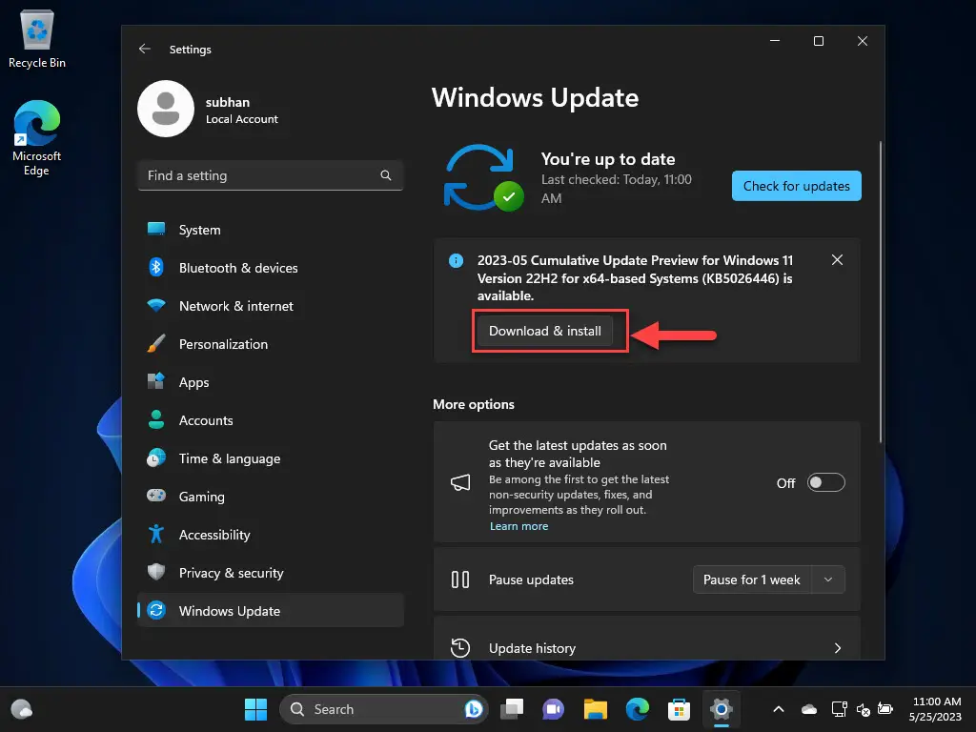976x732 pixels.
Task: Open the Recycle Bin on desktop
Action: 37,38
